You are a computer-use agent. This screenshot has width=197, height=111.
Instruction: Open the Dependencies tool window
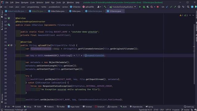point(136,107)
